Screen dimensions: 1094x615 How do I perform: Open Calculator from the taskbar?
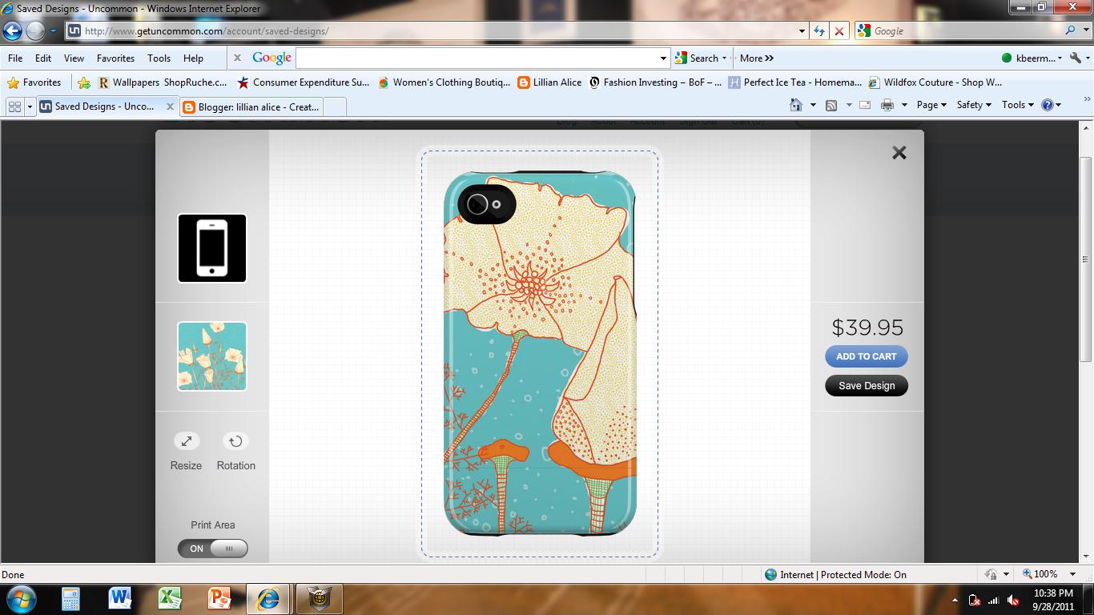tap(70, 599)
